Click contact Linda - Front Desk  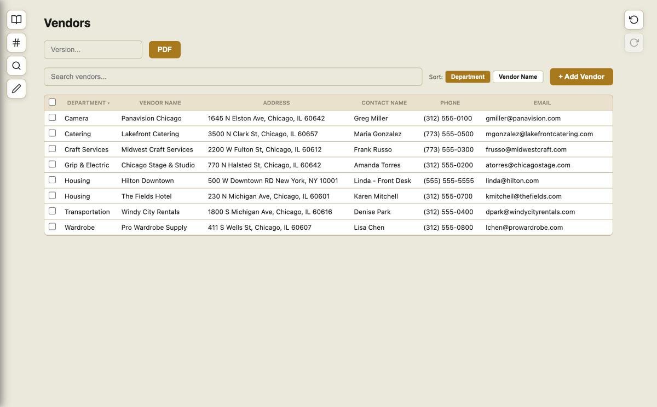coord(382,181)
